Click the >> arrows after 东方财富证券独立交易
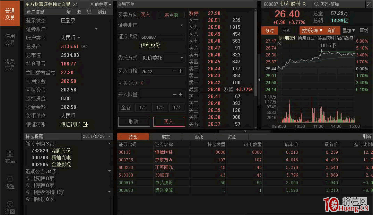Screen dimensions: 373x215 [x=75, y=4]
